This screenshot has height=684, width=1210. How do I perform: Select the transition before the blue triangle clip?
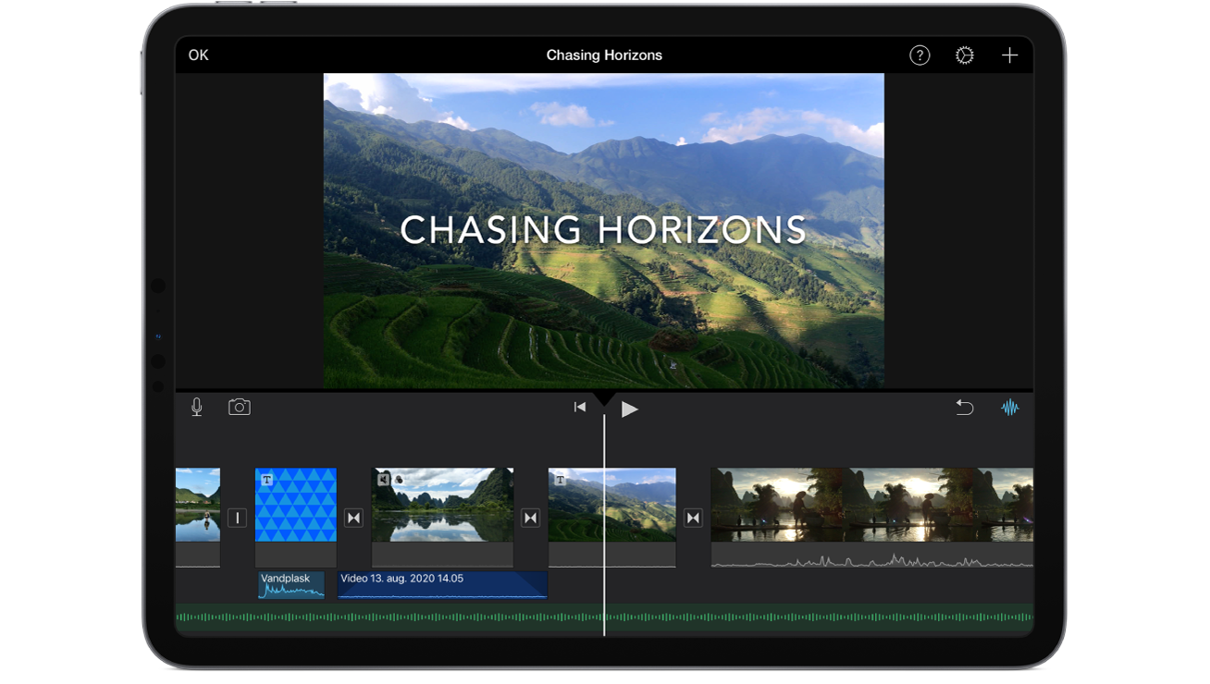238,518
